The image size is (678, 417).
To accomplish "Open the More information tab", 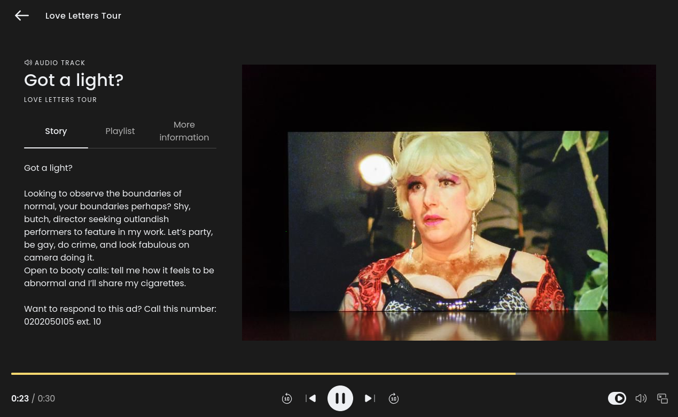I will tap(184, 131).
